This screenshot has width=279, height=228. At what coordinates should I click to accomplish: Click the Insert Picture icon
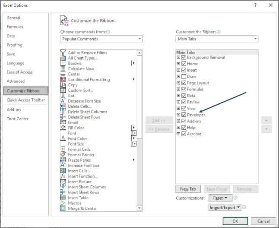tap(63, 181)
